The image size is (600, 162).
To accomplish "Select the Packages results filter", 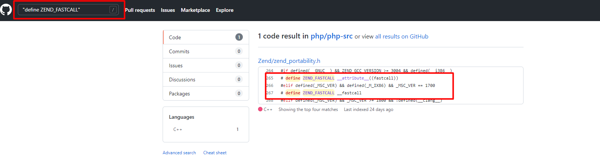I will (x=206, y=94).
